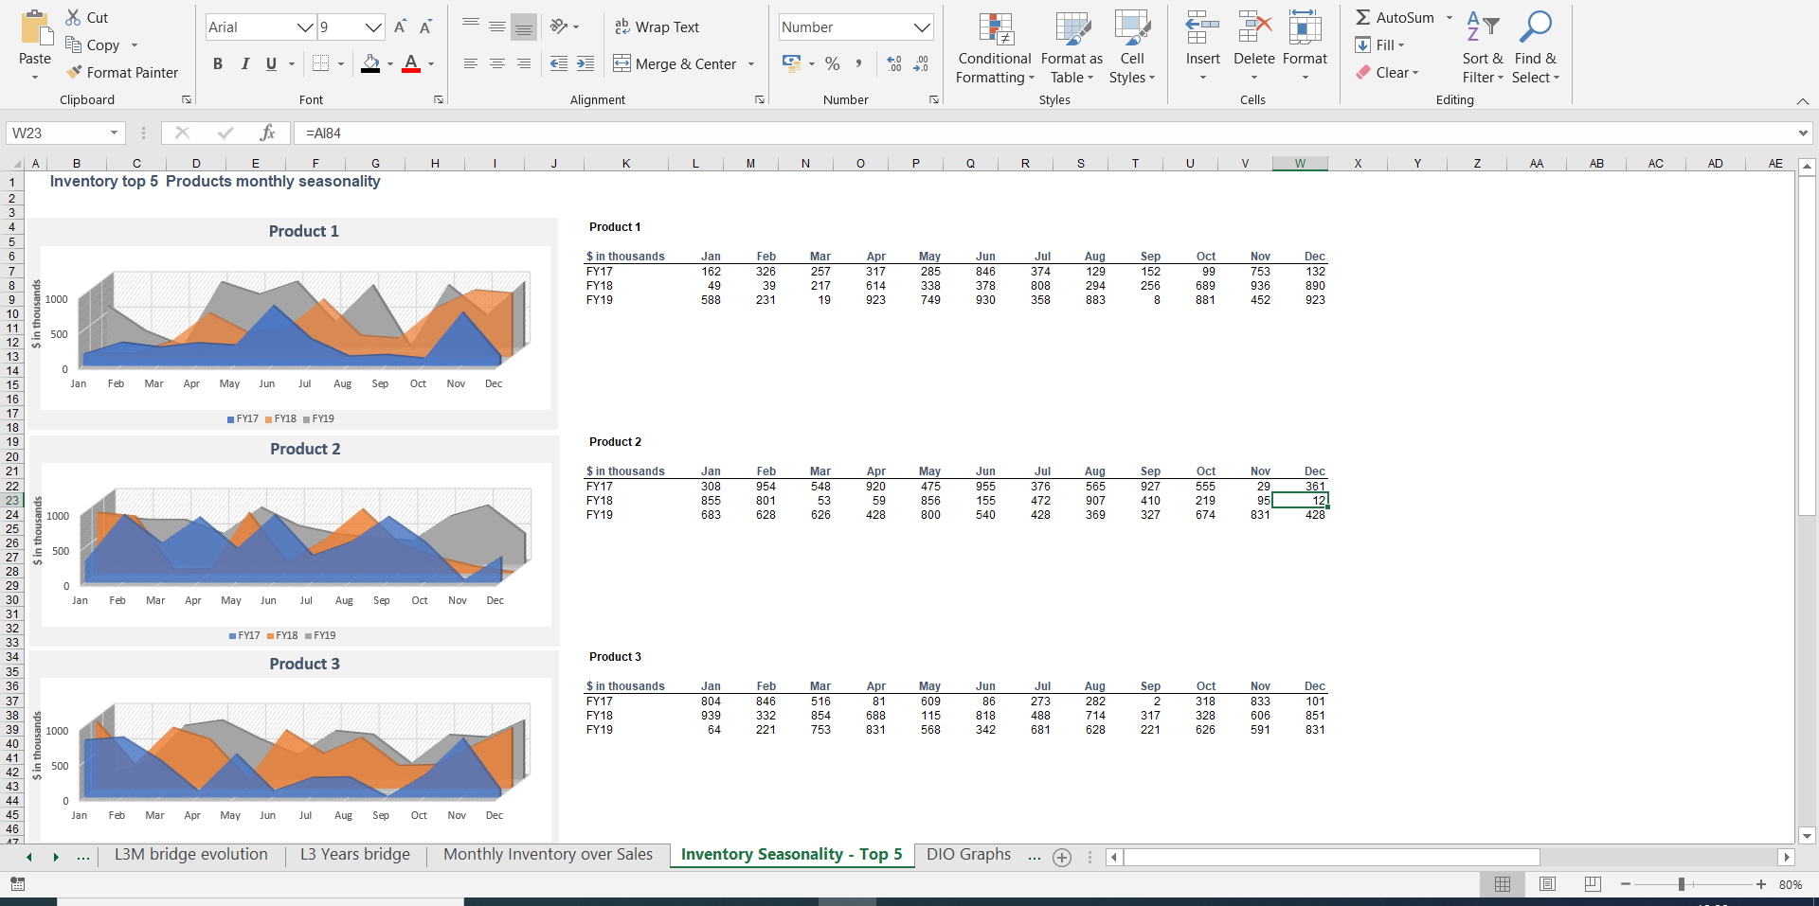Apply percent style format

pos(833,63)
